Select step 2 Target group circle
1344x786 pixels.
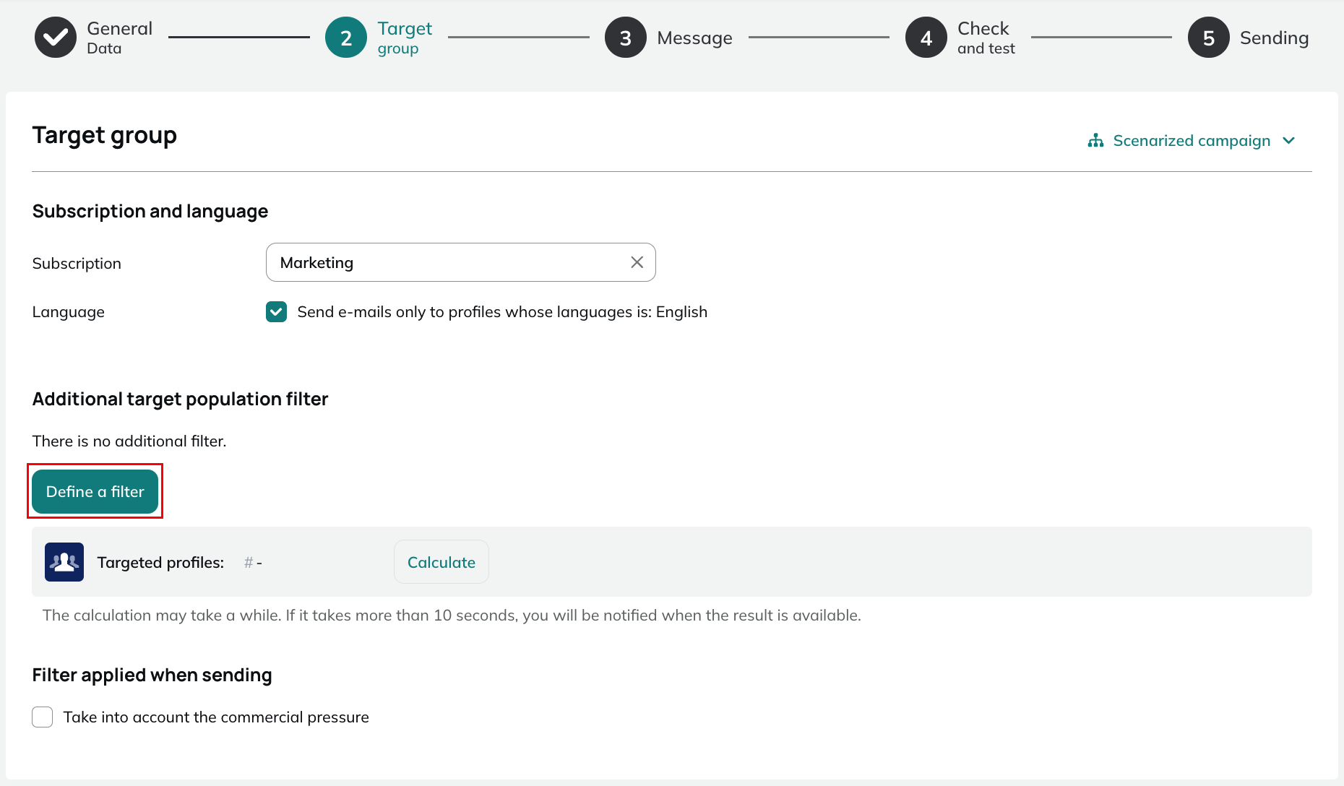(x=346, y=38)
